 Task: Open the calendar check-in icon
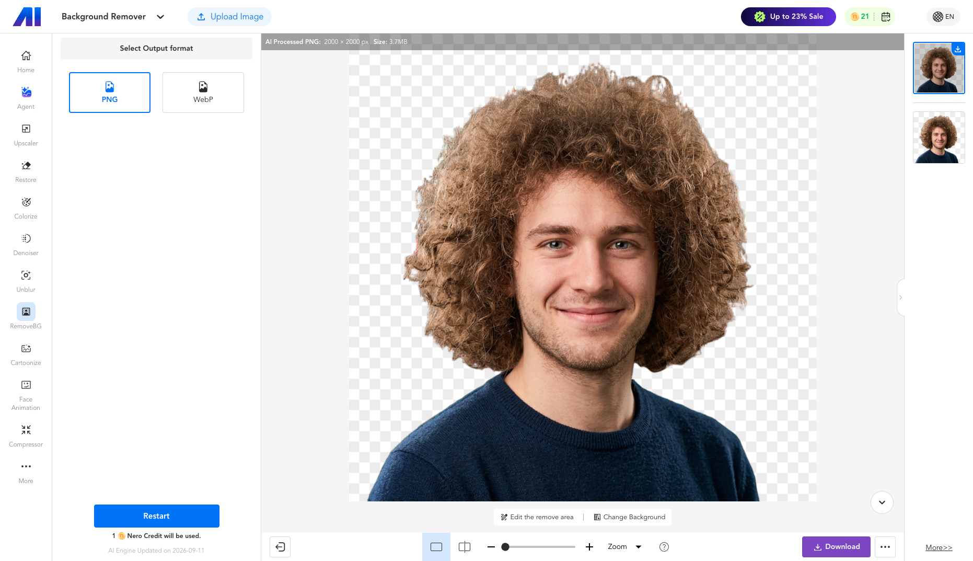(886, 17)
